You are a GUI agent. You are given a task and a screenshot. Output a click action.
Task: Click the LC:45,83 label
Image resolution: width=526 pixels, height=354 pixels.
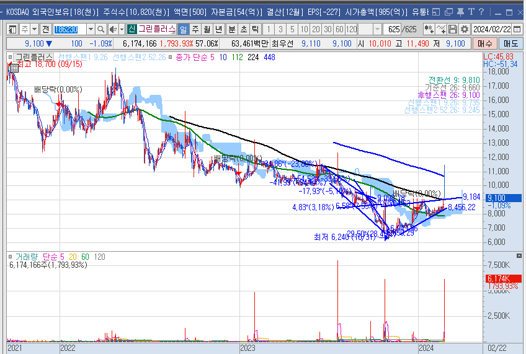[x=498, y=56]
